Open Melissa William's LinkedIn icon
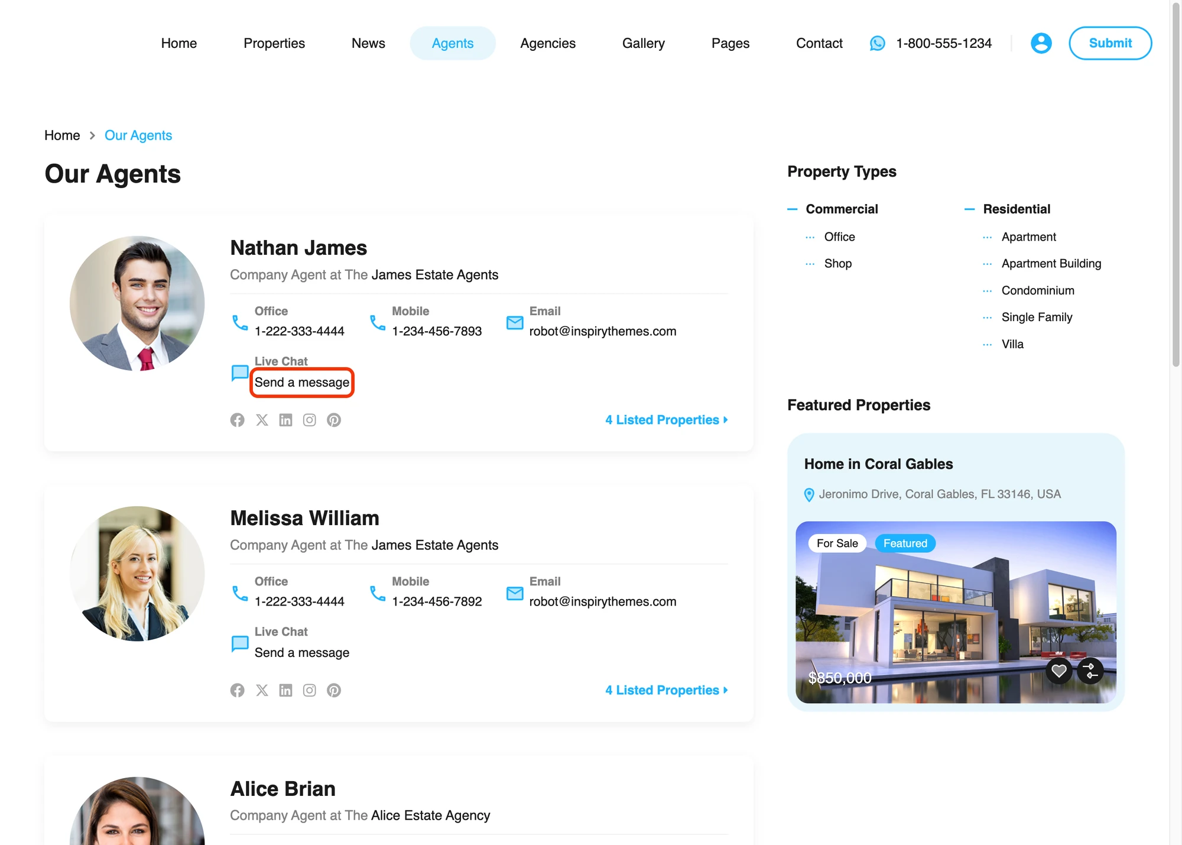 (285, 690)
